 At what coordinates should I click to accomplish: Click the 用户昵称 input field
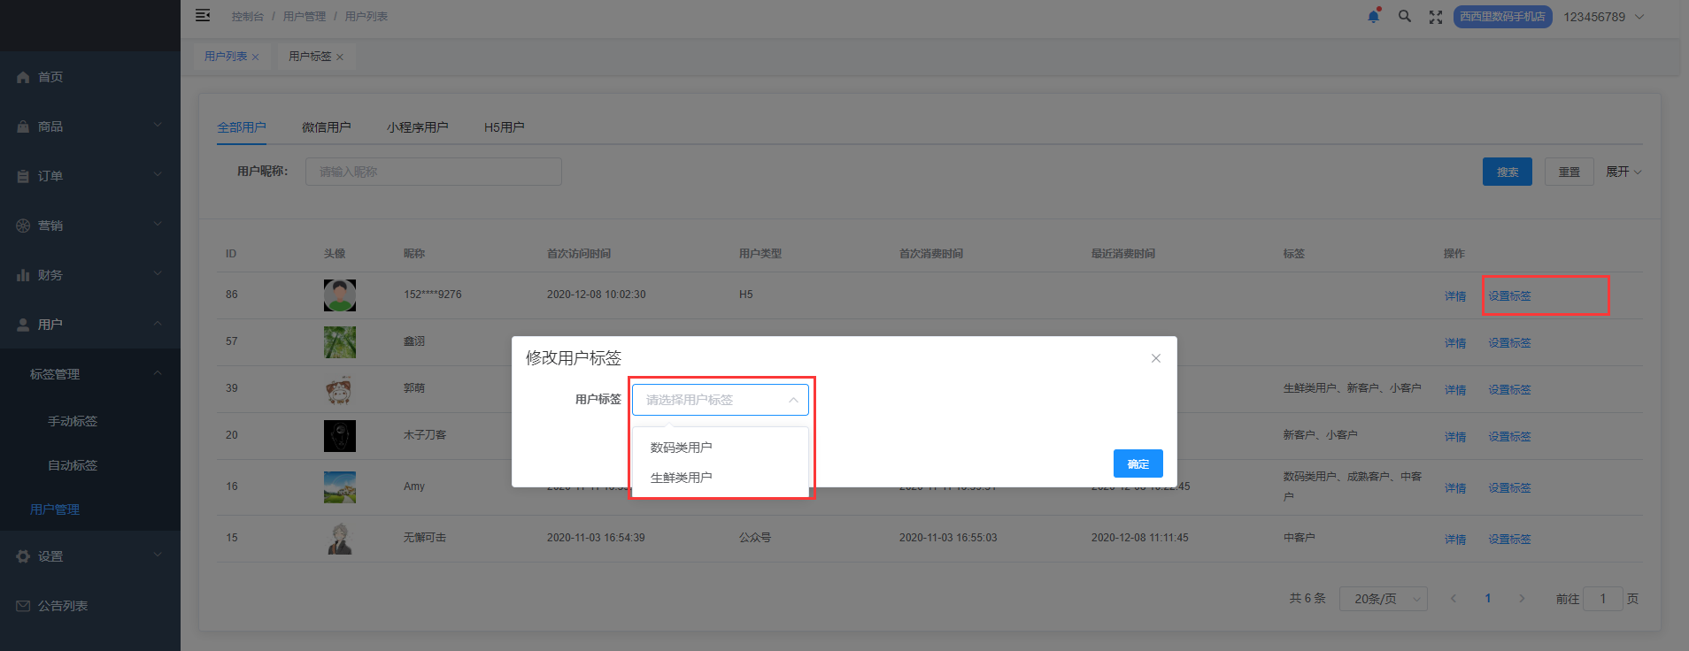[x=433, y=172]
